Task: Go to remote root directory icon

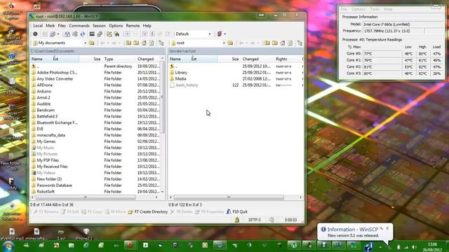Action: click(x=275, y=43)
